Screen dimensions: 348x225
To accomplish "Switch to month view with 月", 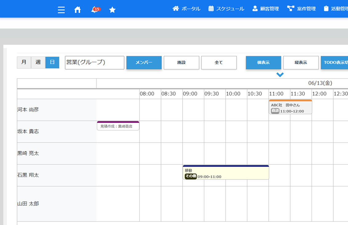I will (24, 62).
